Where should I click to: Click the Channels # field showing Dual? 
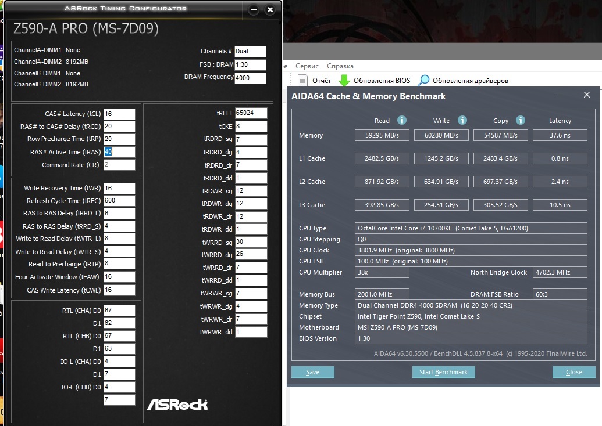pyautogui.click(x=250, y=51)
